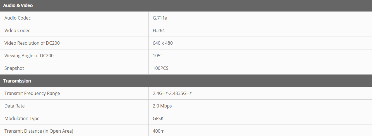Screen dimensions: 372x136
Task: Click the Data Rate label
Action: (x=15, y=106)
